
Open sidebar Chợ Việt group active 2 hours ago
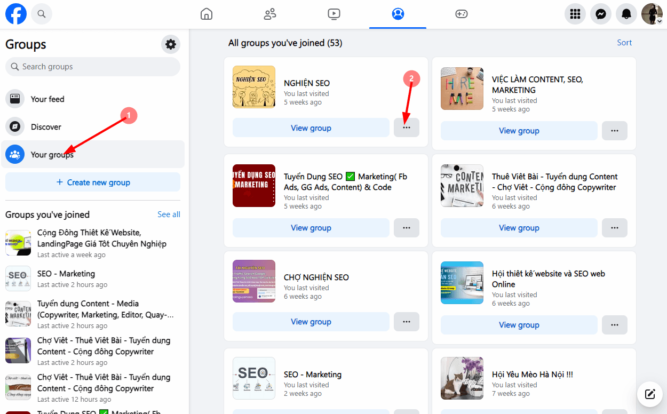(x=93, y=351)
